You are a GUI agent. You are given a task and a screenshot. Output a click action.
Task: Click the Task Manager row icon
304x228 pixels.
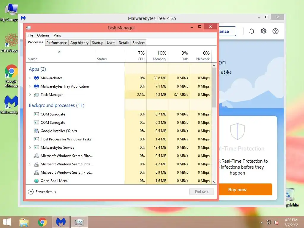click(x=37, y=95)
